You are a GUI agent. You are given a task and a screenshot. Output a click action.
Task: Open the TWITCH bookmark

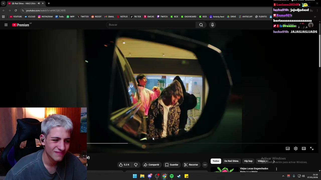[162, 17]
